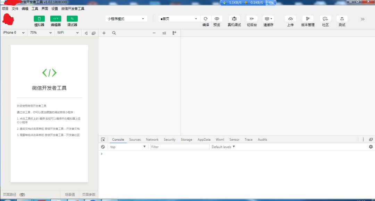This screenshot has width=375, height=201.
Task: Toggle the 调试器 debugger panel button
Action: pos(72,19)
